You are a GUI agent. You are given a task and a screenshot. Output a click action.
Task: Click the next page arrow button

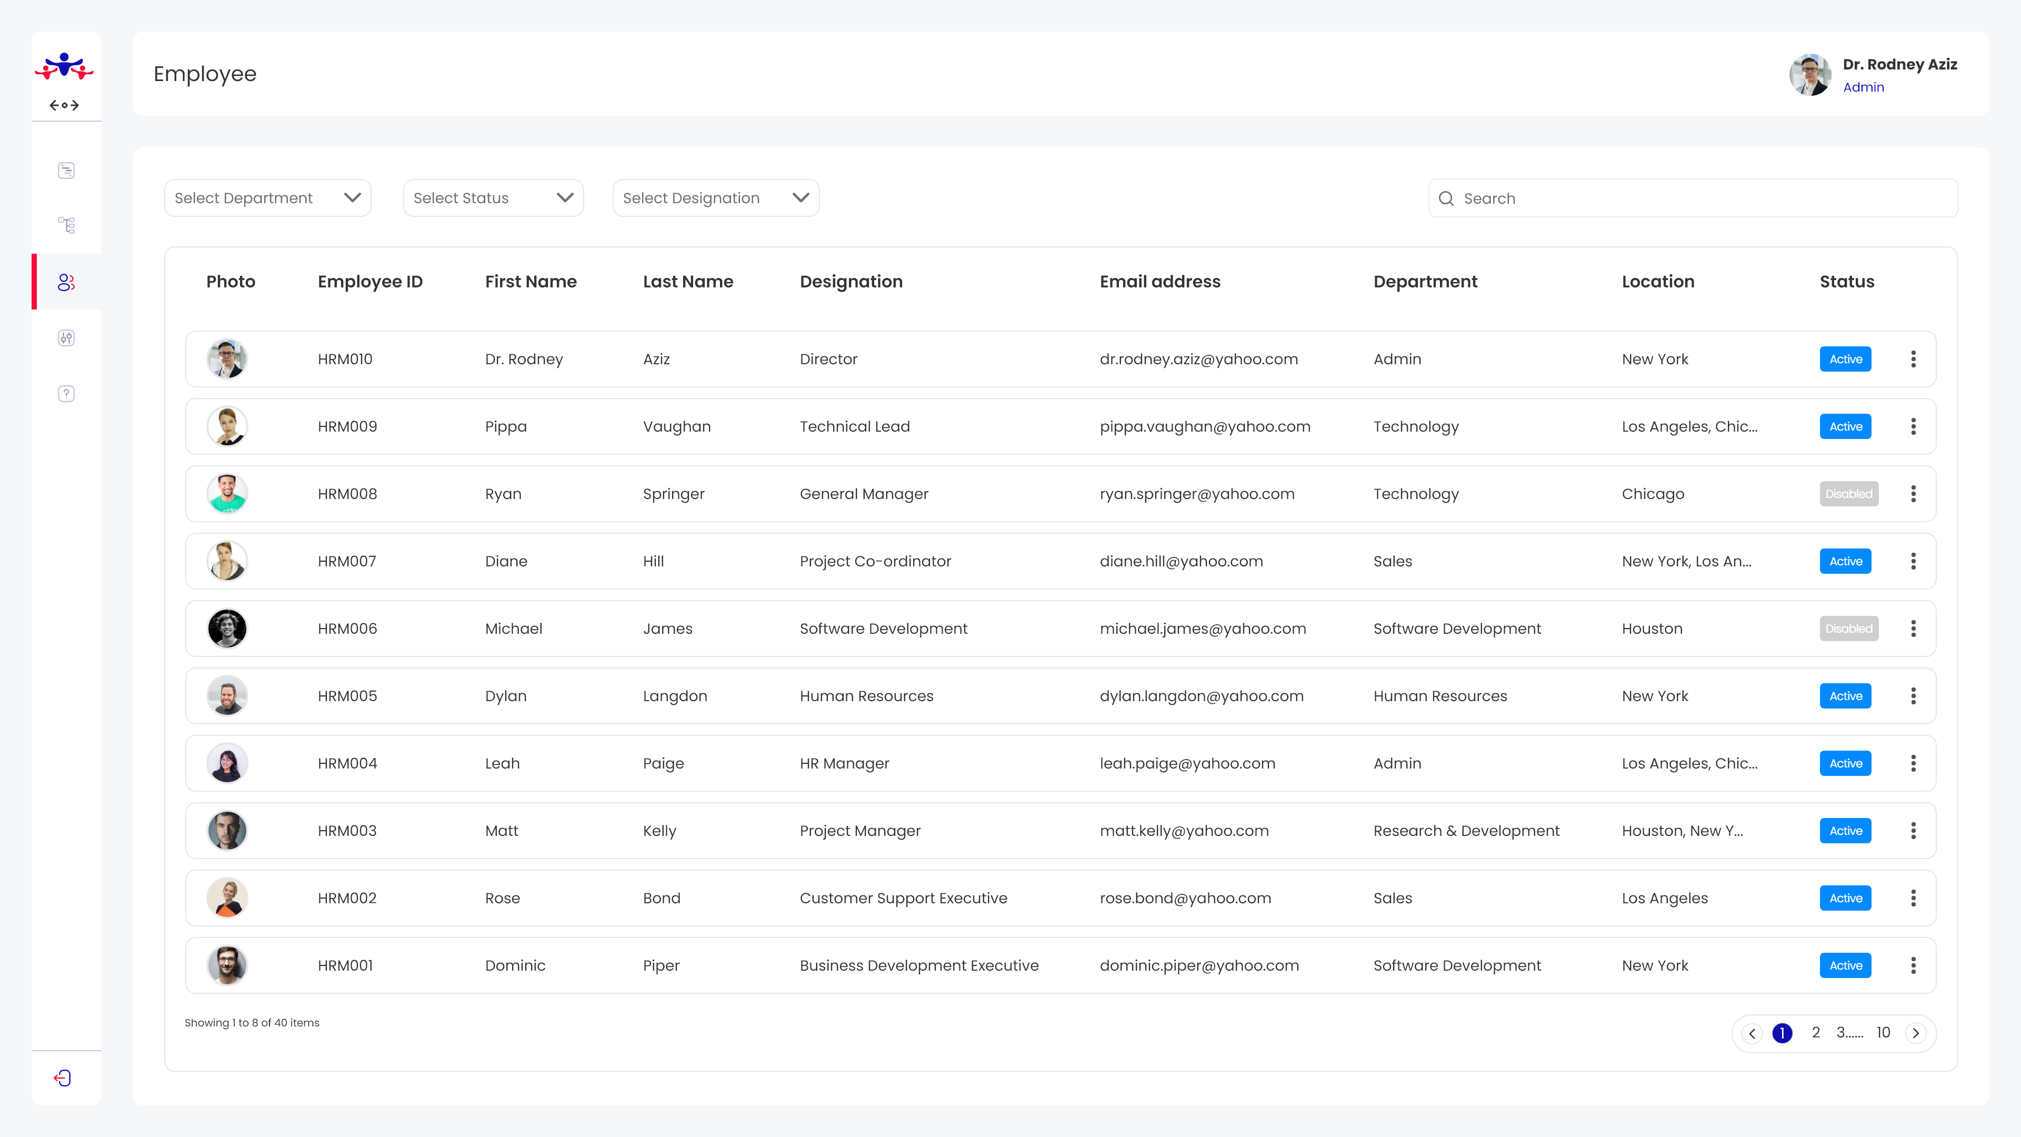click(x=1916, y=1033)
